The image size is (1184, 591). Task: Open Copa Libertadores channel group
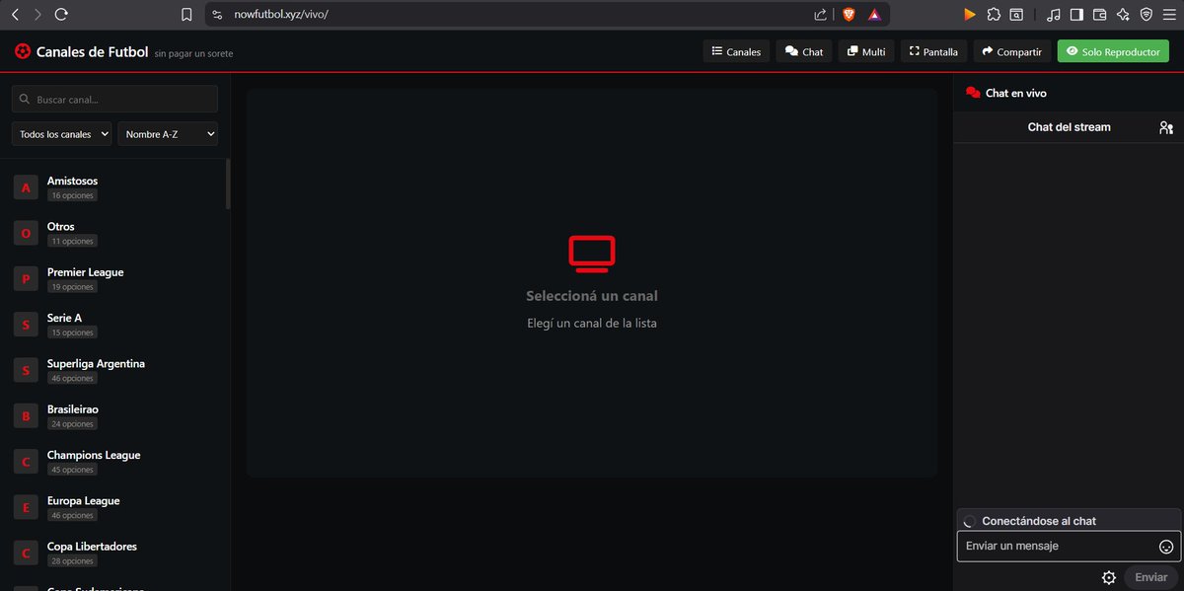pos(113,554)
